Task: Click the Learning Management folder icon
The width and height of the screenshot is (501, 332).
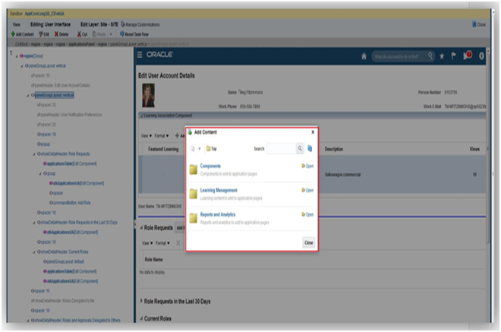Action: click(x=194, y=194)
